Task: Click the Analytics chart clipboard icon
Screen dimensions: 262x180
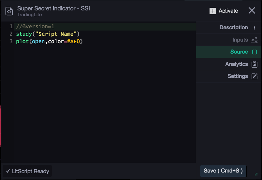Action: [255, 64]
